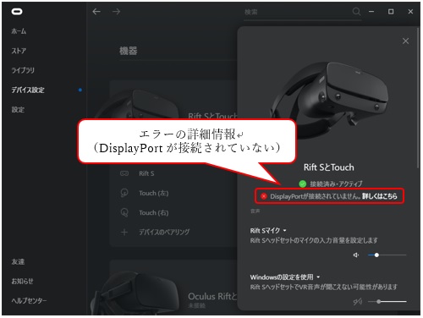Screen dimensions: 423x318
Task: Open ライブラリ in the sidebar
Action: [23, 70]
